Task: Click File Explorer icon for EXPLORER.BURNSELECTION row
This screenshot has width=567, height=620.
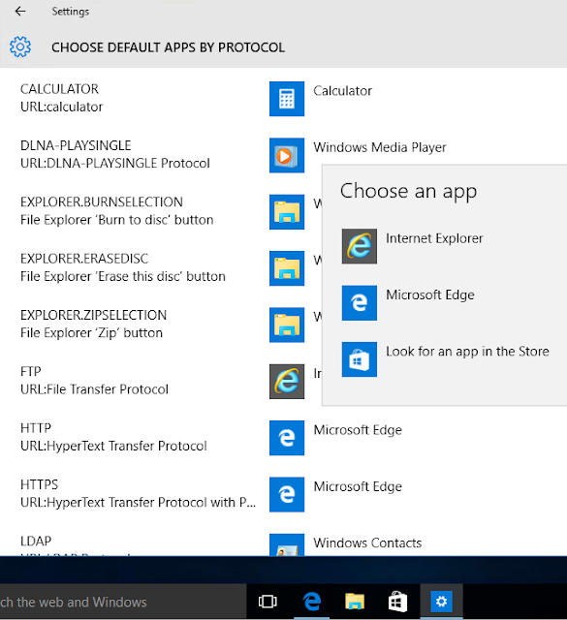Action: pos(287,212)
